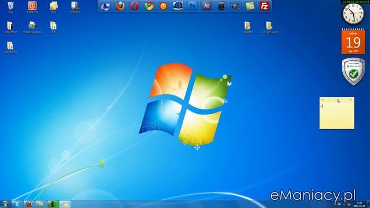Image resolution: width=370 pixels, height=208 pixels.
Task: Select the IMG folder on the desktop
Action: (x=54, y=27)
